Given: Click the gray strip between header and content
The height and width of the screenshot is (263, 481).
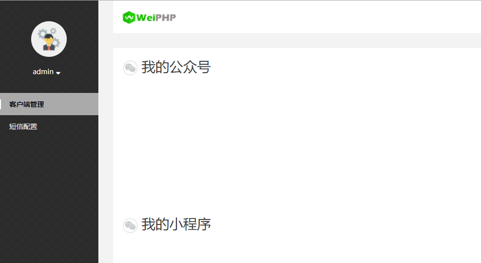Looking at the screenshot, I should point(297,41).
